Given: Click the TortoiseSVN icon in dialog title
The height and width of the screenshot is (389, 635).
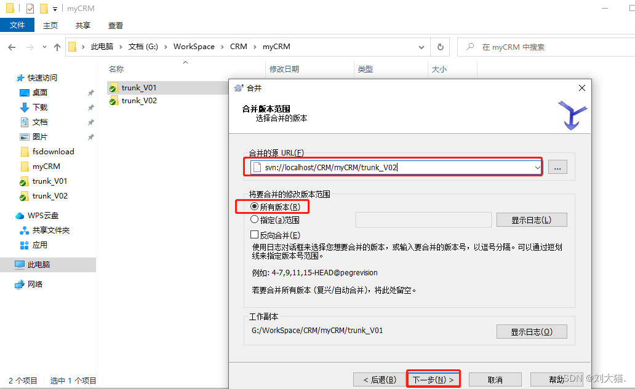Looking at the screenshot, I should (x=239, y=88).
